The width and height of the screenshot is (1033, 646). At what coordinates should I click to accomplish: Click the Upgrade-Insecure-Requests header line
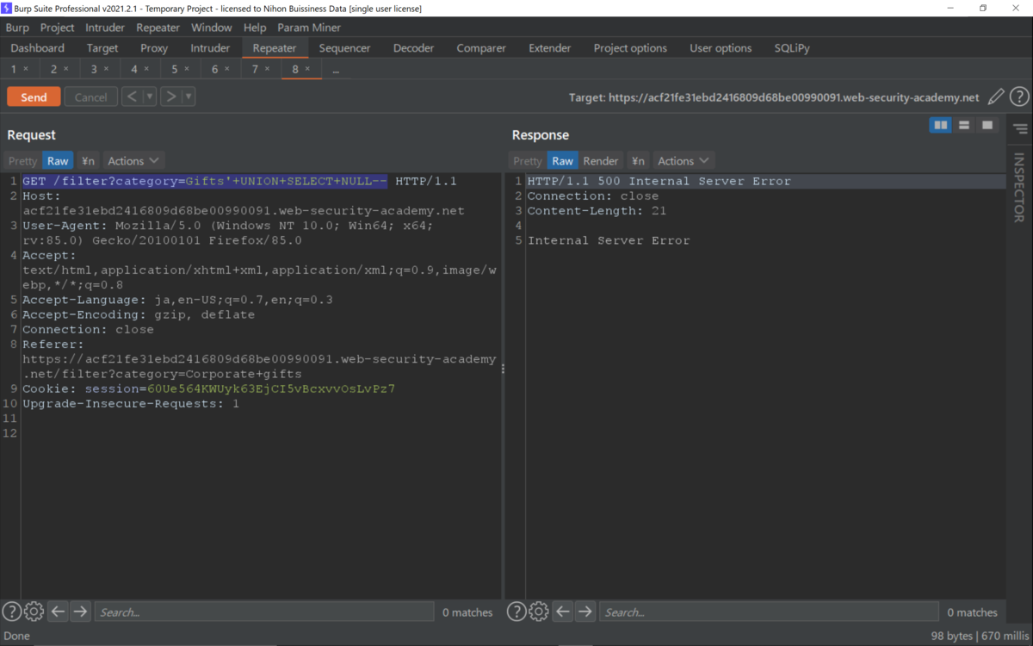(131, 403)
